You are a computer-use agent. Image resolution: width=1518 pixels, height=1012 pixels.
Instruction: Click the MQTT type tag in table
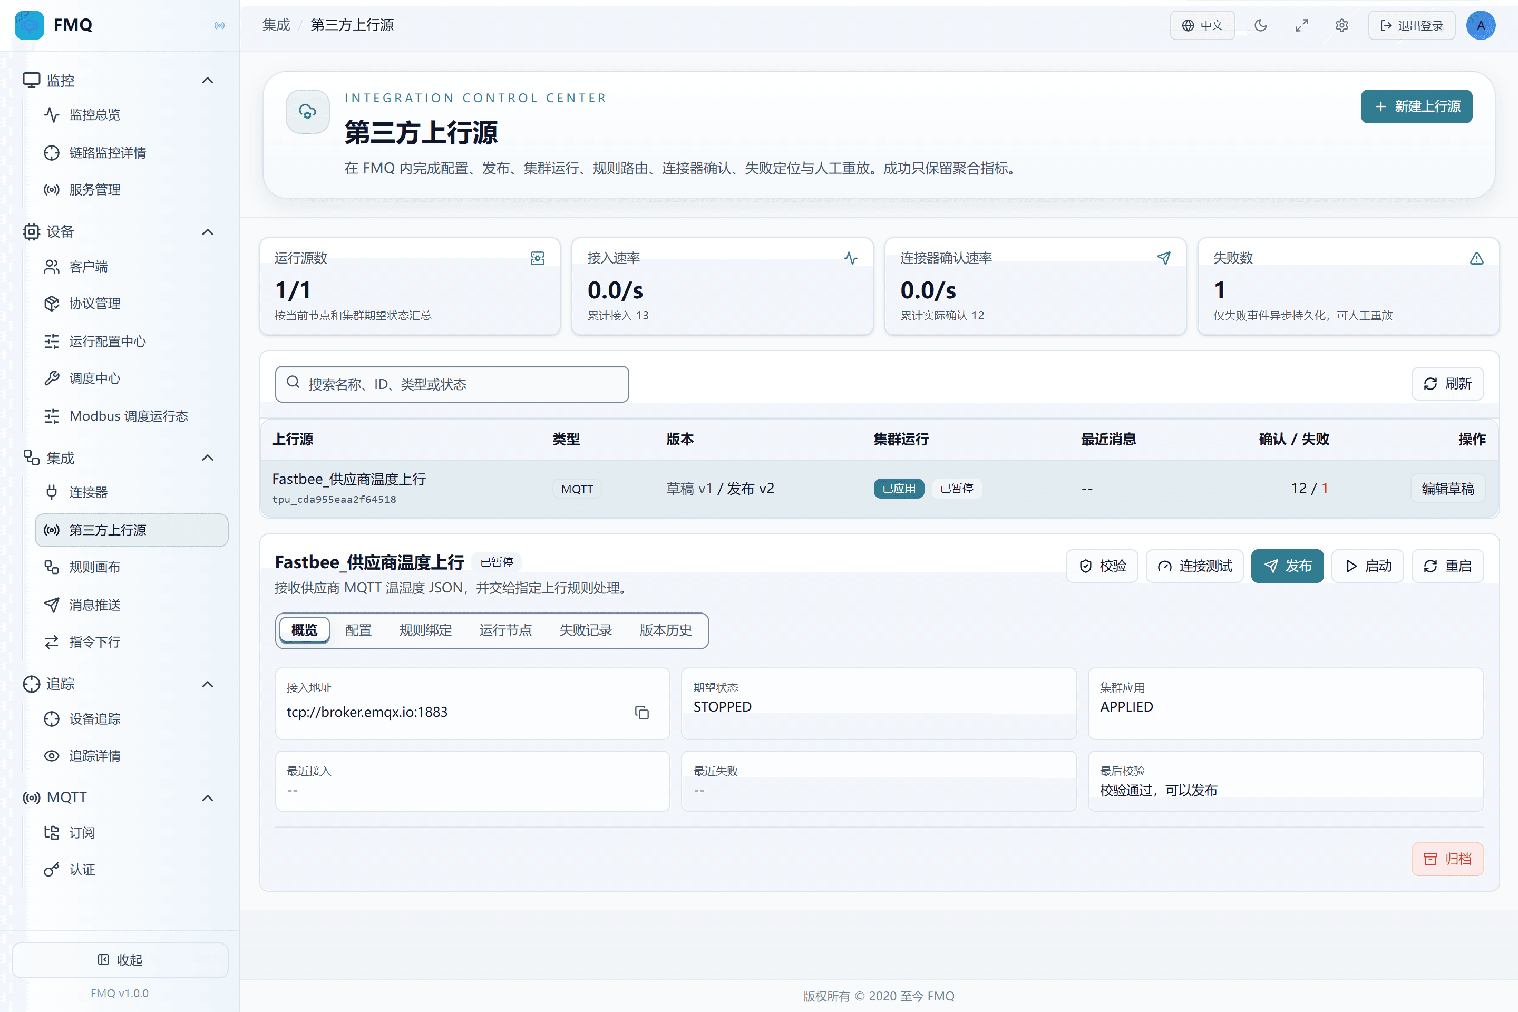[577, 489]
